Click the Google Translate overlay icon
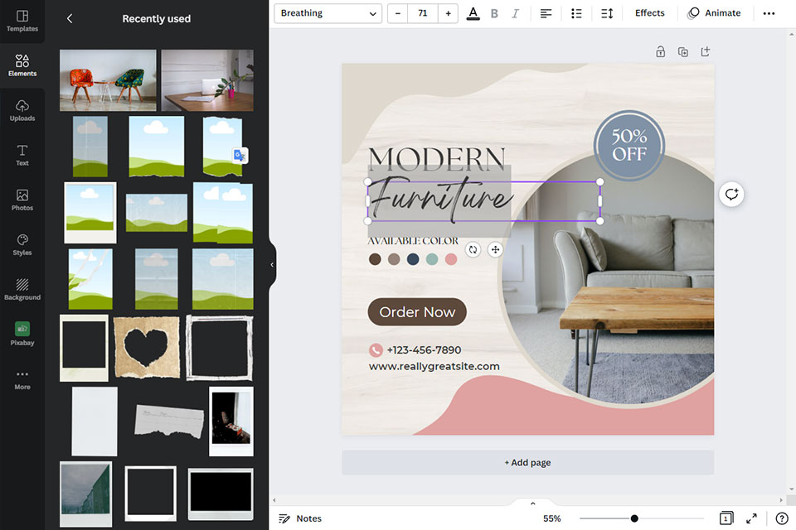This screenshot has width=796, height=530. pyautogui.click(x=240, y=155)
